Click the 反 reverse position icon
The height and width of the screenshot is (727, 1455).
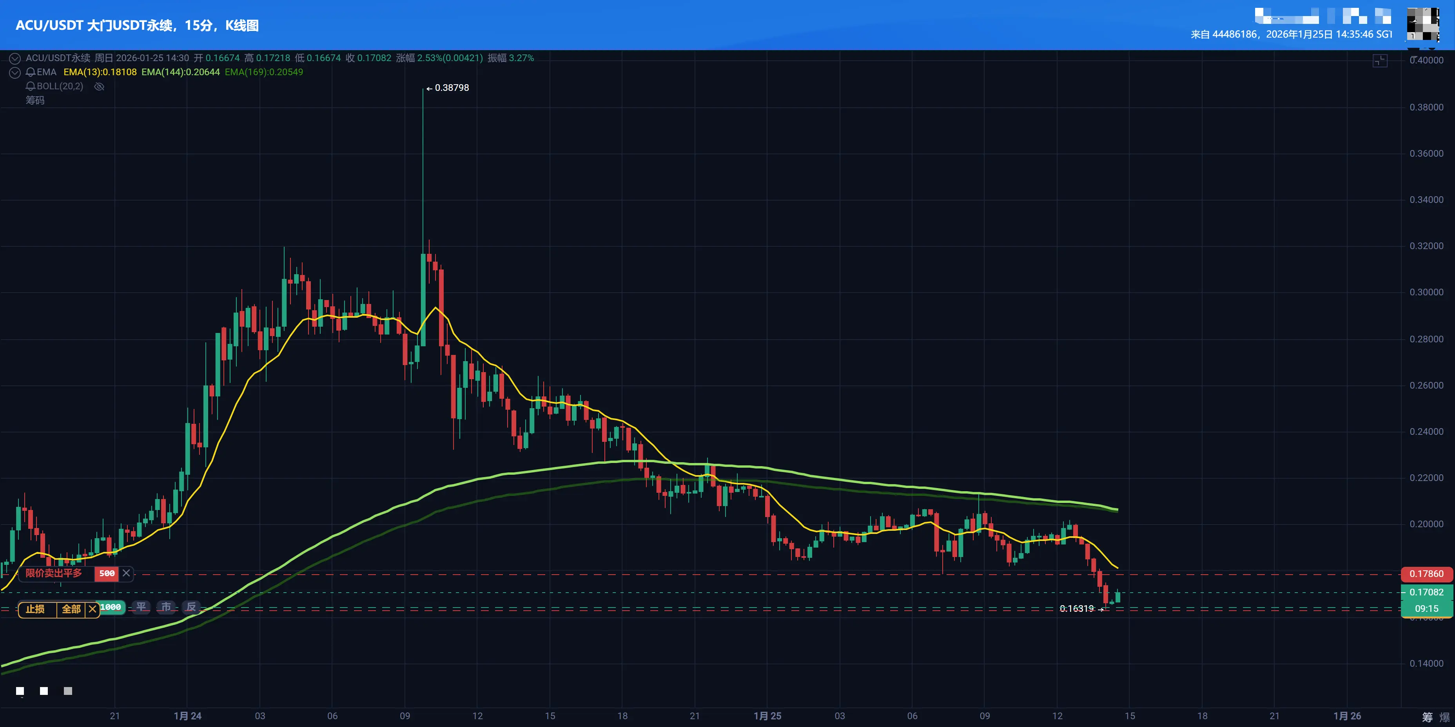[x=191, y=608]
